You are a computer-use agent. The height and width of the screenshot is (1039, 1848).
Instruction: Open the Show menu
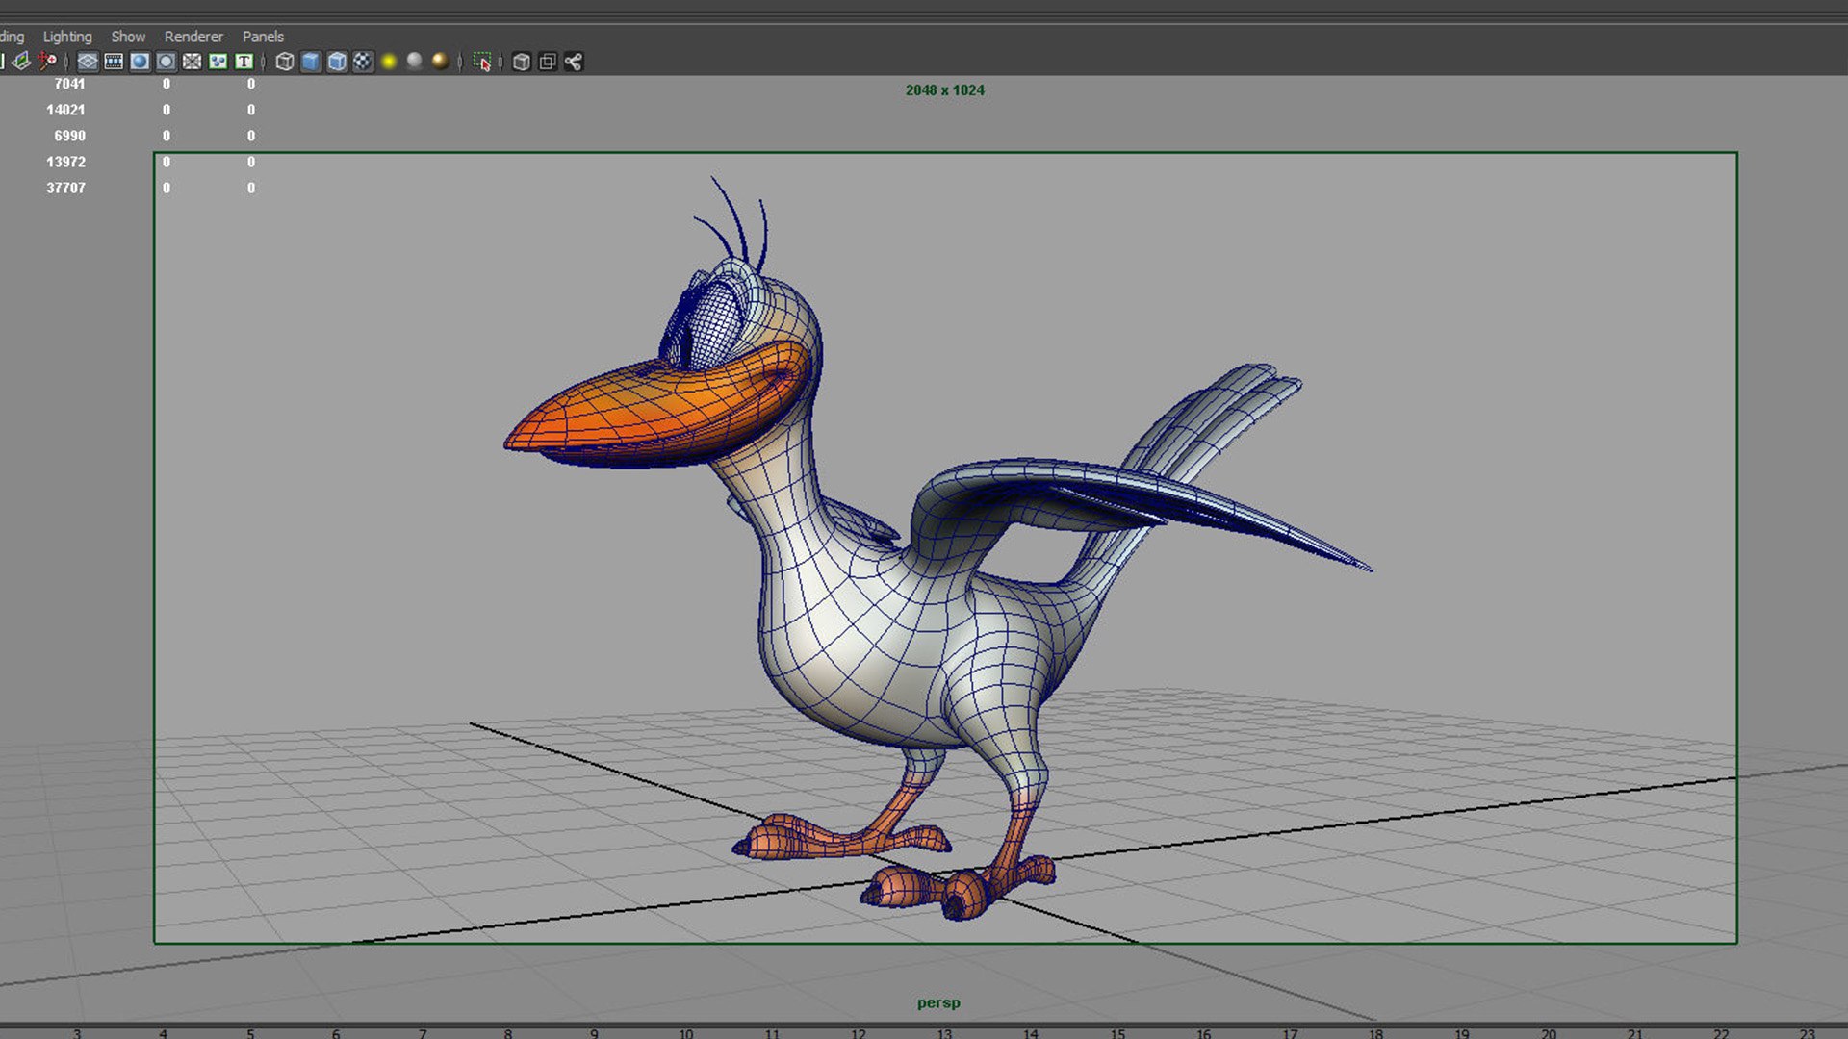[128, 37]
